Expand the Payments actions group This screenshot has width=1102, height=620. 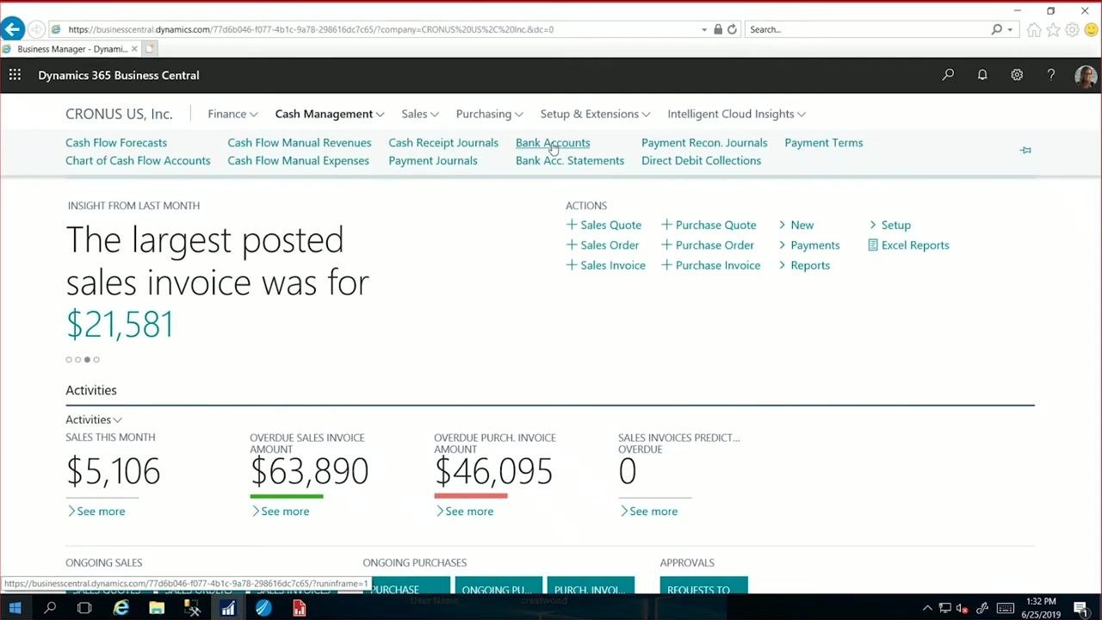[x=809, y=245]
